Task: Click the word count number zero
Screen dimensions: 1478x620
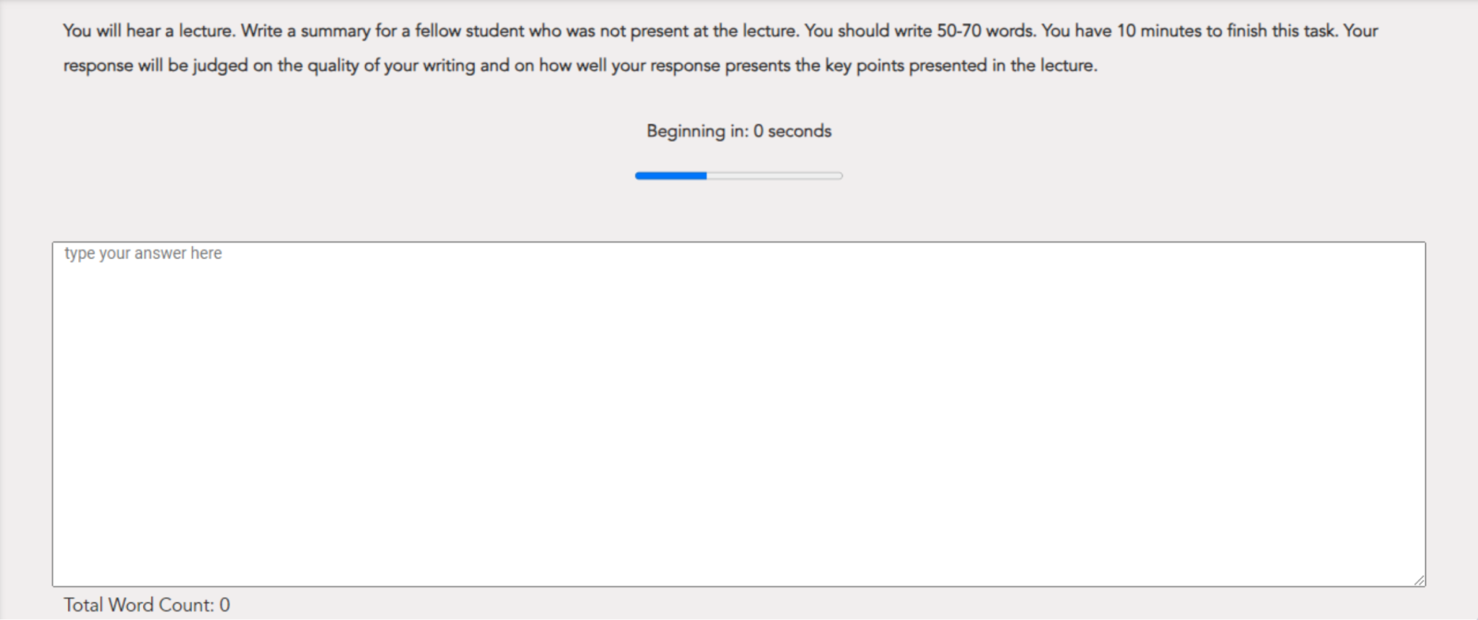Action: click(x=226, y=605)
